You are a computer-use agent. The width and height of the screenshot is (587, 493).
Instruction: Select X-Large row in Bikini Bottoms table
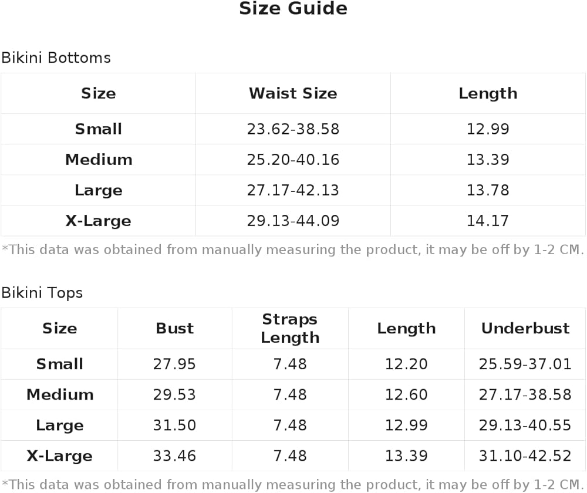[293, 221]
